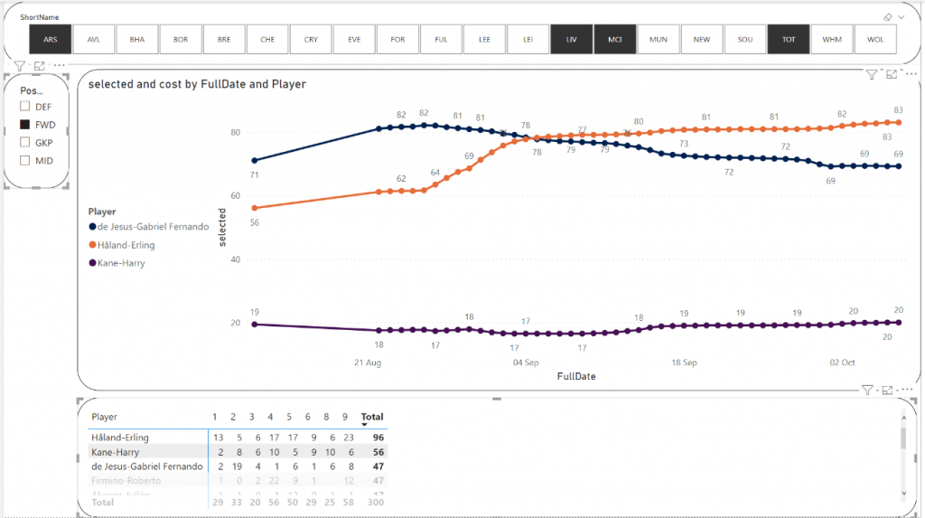925x518 pixels.
Task: Open focus mode for the Position slicer
Action: (x=39, y=66)
